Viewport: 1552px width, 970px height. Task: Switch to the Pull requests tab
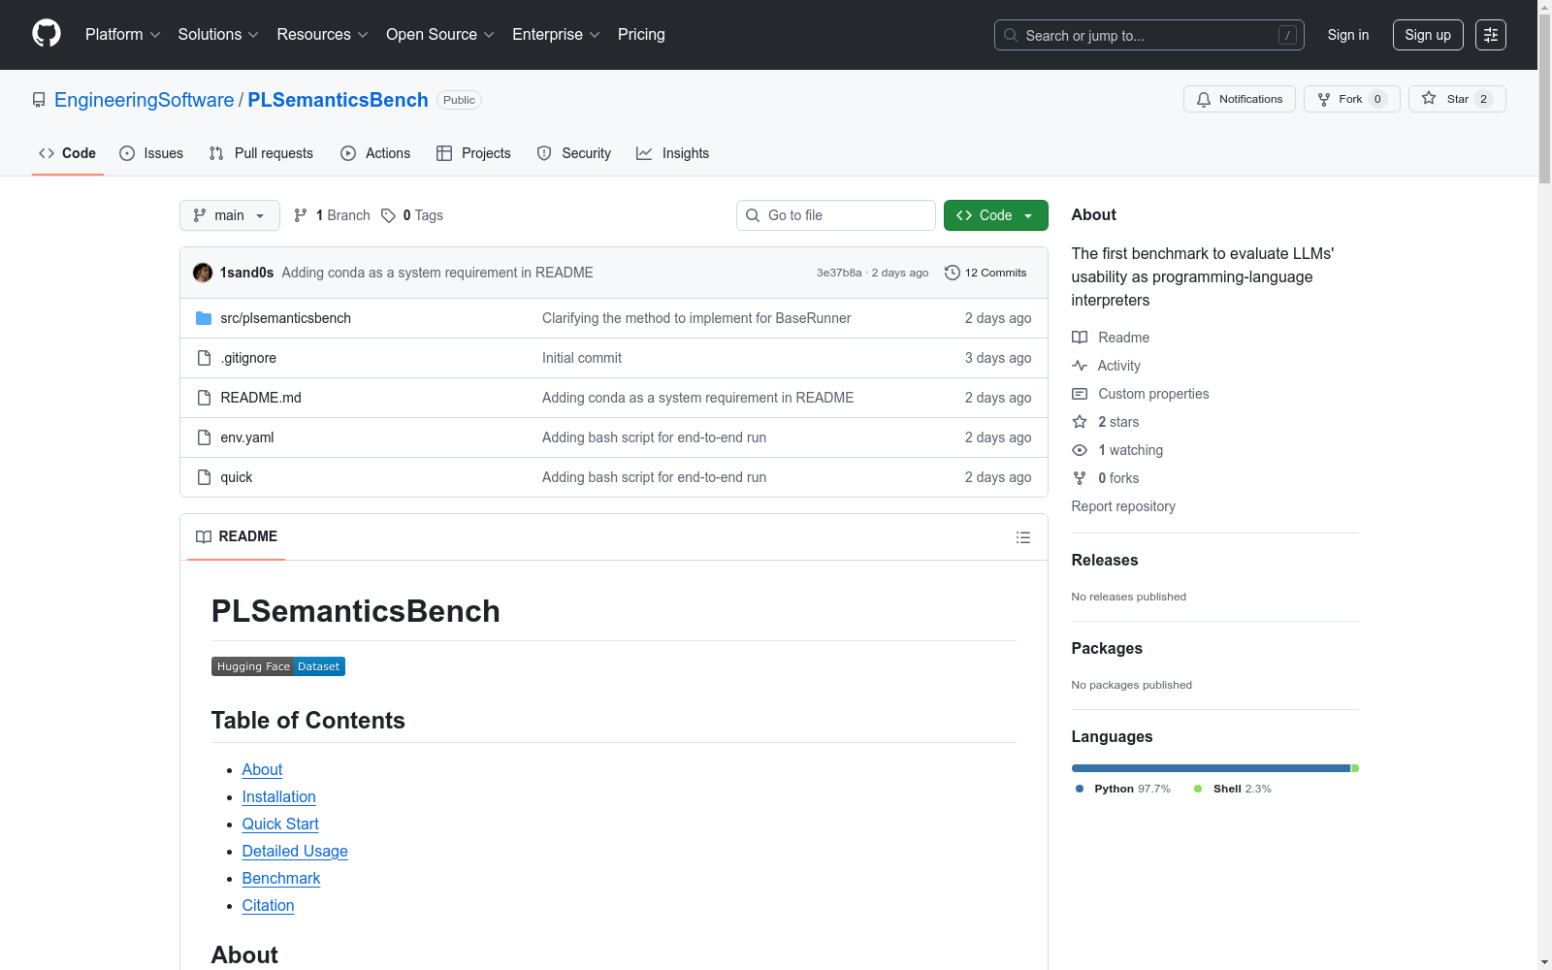click(261, 153)
